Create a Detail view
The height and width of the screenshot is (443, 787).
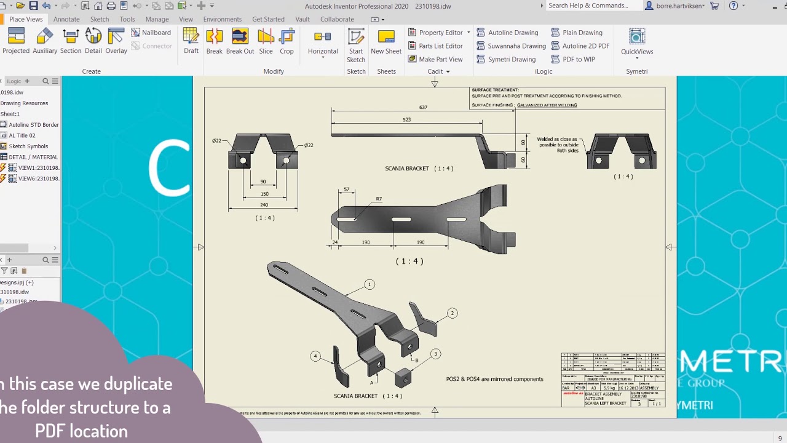click(93, 41)
